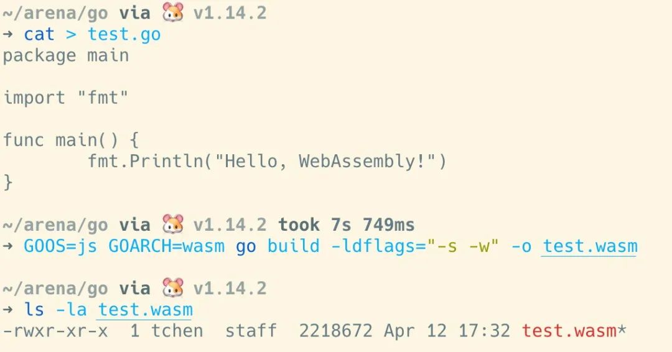This screenshot has height=352, width=672.
Task: Click the 'func main() {' line
Action: click(x=71, y=140)
